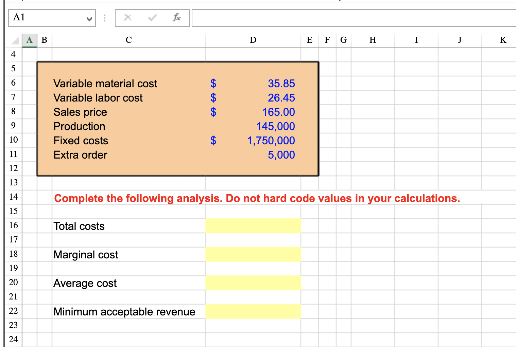516x347 pixels.
Task: Click the Production label cell
Action: 79,126
